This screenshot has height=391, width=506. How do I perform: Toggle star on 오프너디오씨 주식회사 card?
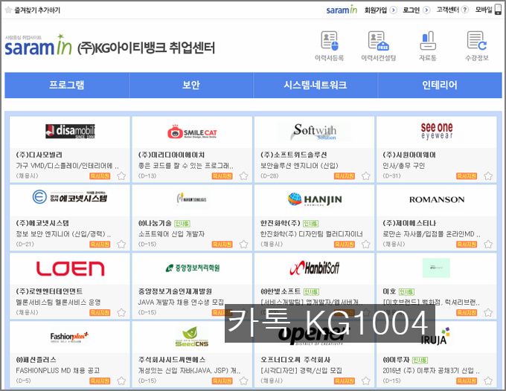click(365, 381)
